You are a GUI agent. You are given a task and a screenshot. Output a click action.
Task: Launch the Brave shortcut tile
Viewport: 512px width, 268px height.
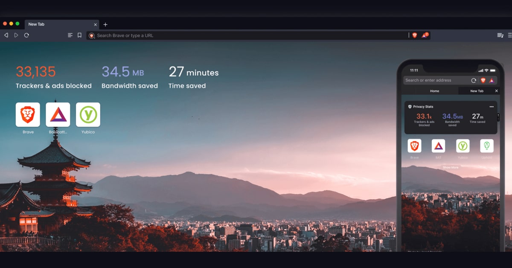[27, 115]
